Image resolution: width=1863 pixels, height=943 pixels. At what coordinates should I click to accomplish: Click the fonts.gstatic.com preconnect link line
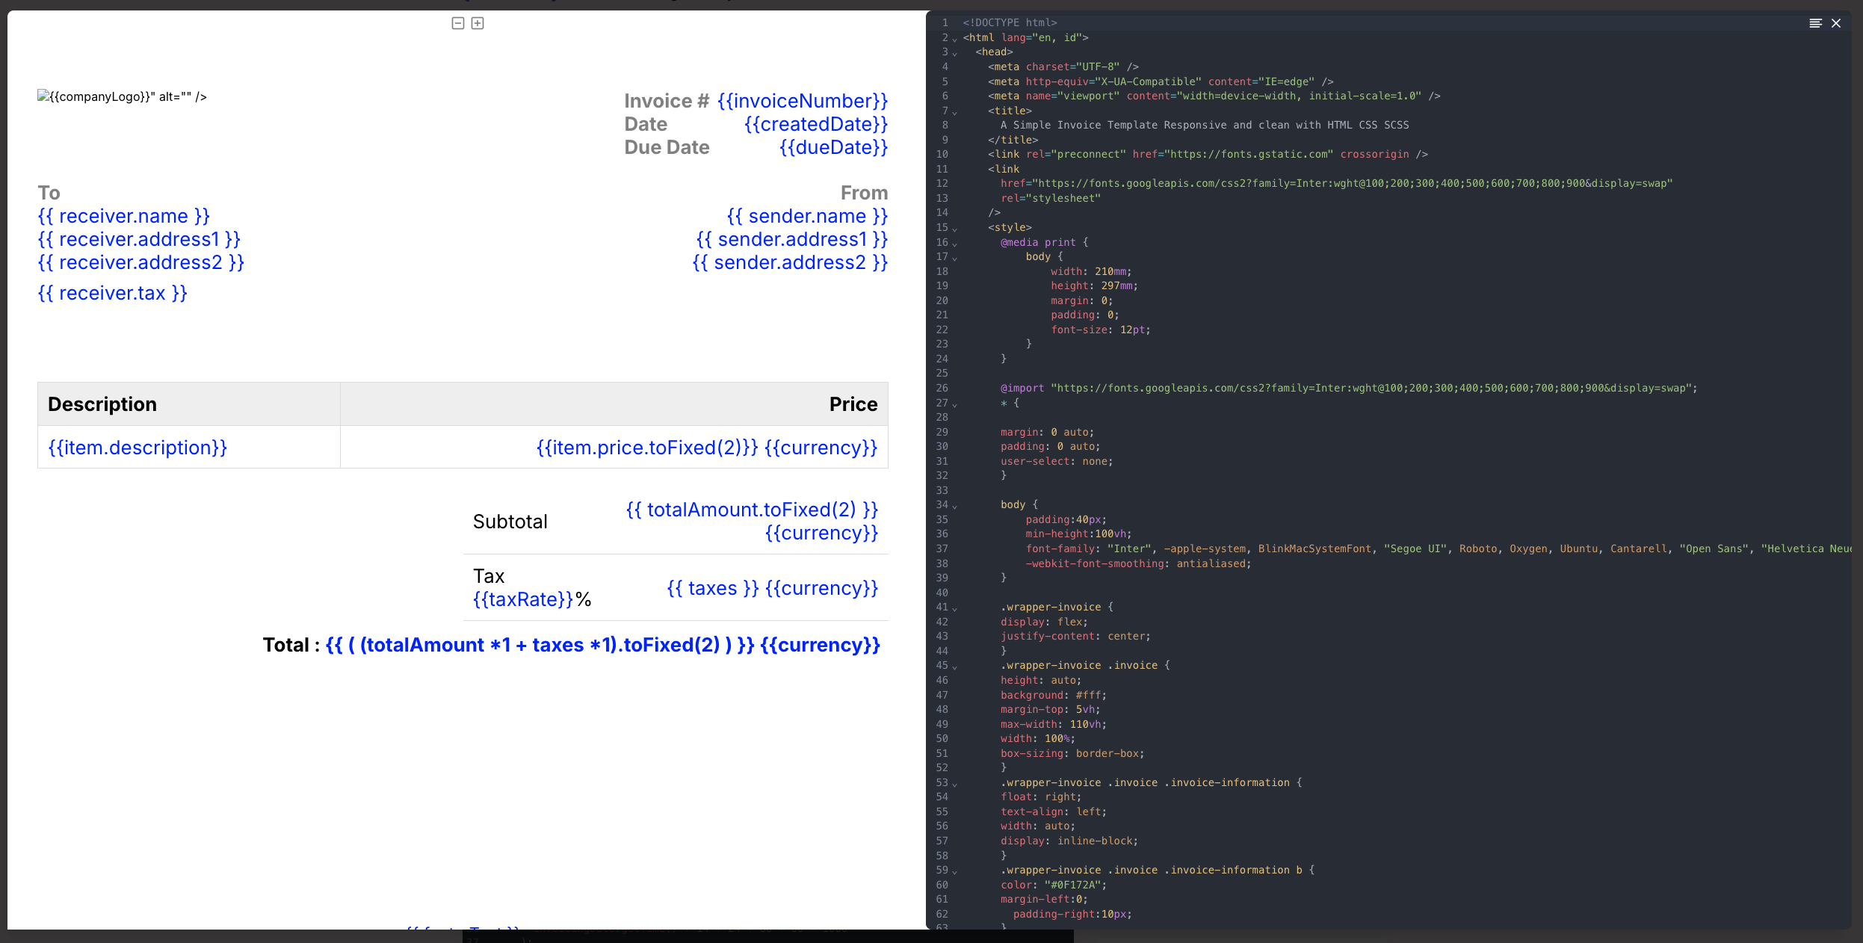pos(1208,155)
